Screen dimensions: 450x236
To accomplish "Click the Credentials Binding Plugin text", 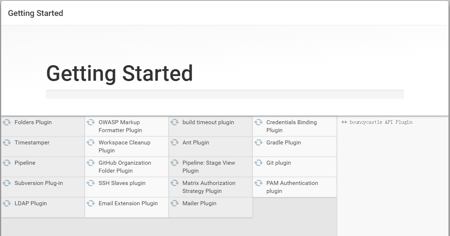I will (291, 126).
